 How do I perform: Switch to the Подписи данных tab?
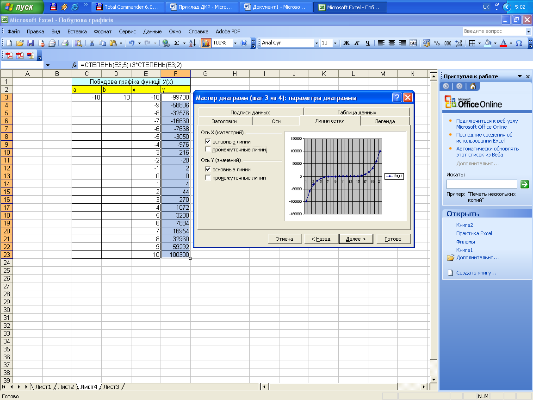pos(250,112)
